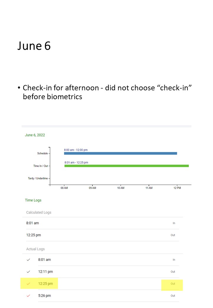
Task: Click the 08 AM axis tick label
Action: coord(64,188)
